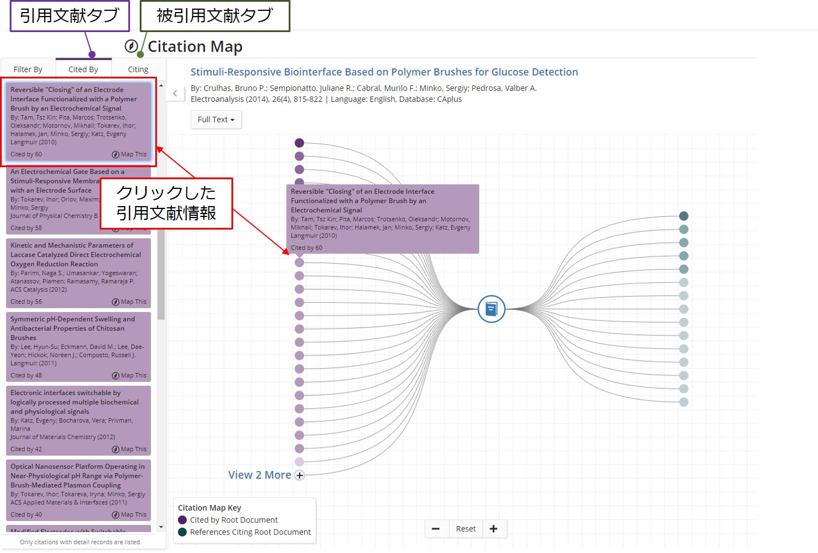The width and height of the screenshot is (818, 553).
Task: Click the plus icon beside View 2 More
Action: (300, 475)
